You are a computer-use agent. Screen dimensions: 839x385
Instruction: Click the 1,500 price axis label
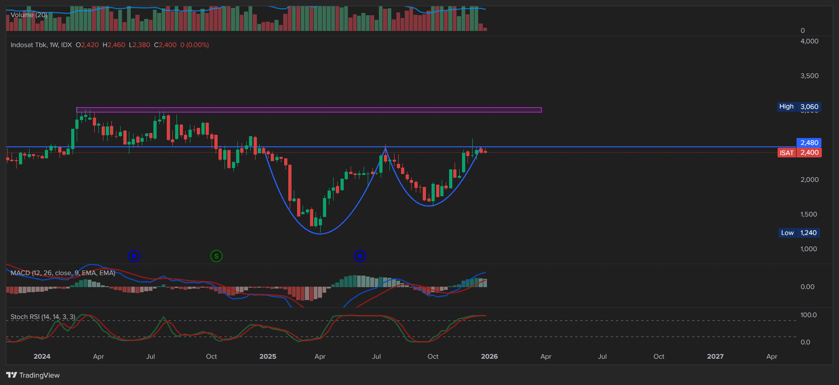pyautogui.click(x=809, y=214)
